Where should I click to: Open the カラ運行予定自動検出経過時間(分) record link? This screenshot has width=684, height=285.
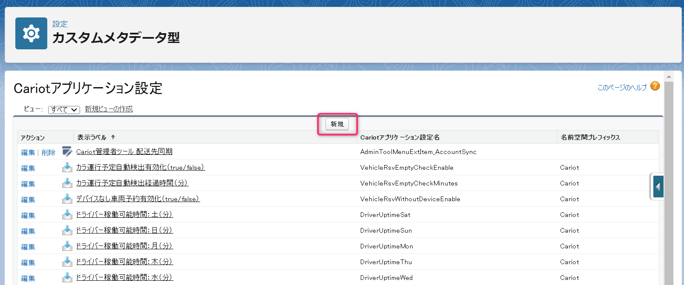pos(132,183)
